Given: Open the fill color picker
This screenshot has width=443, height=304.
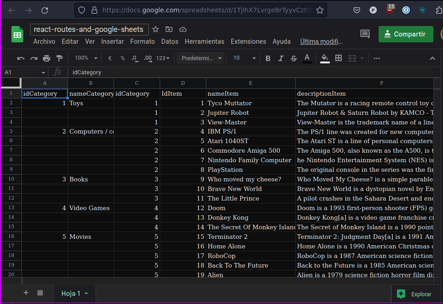Looking at the screenshot, I should pyautogui.click(x=325, y=58).
